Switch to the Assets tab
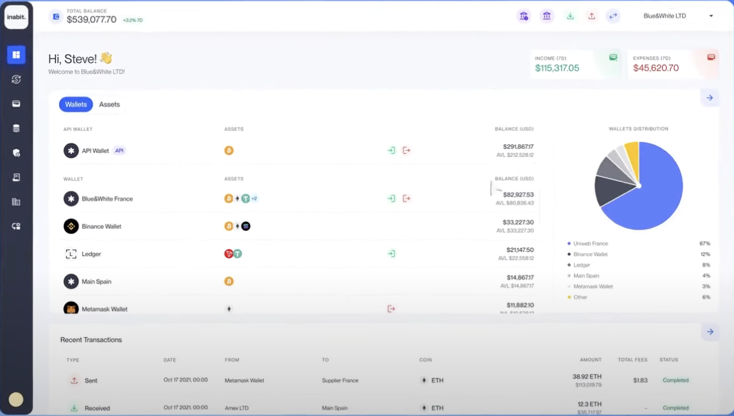This screenshot has width=734, height=416. (x=109, y=104)
